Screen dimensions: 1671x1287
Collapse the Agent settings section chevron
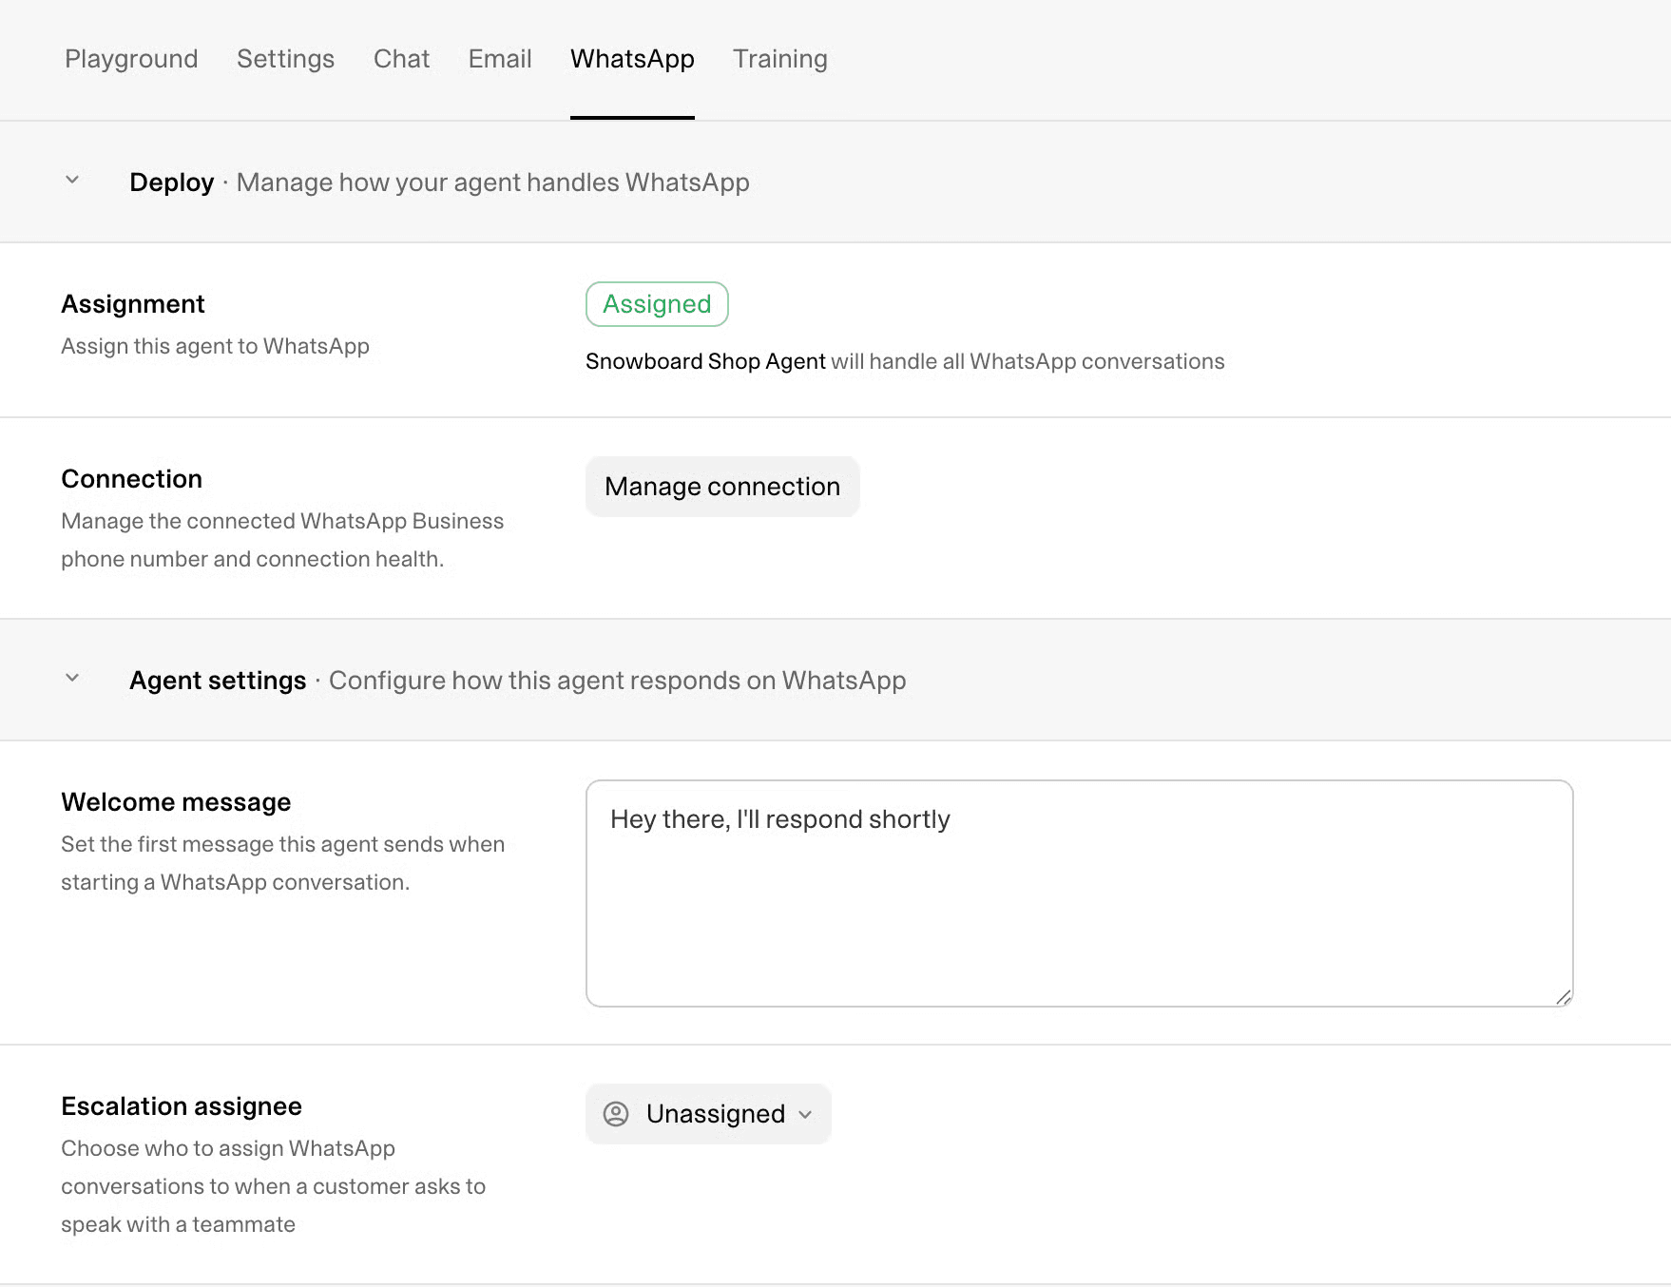tap(72, 678)
